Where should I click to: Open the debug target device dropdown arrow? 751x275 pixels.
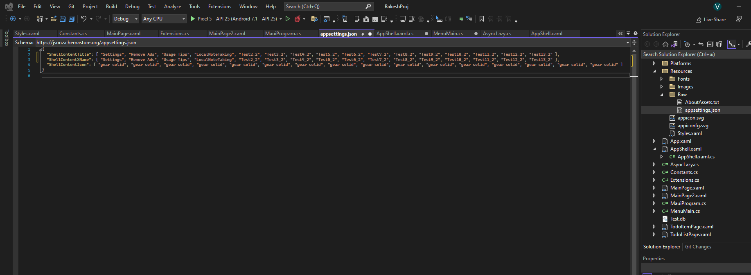click(281, 19)
